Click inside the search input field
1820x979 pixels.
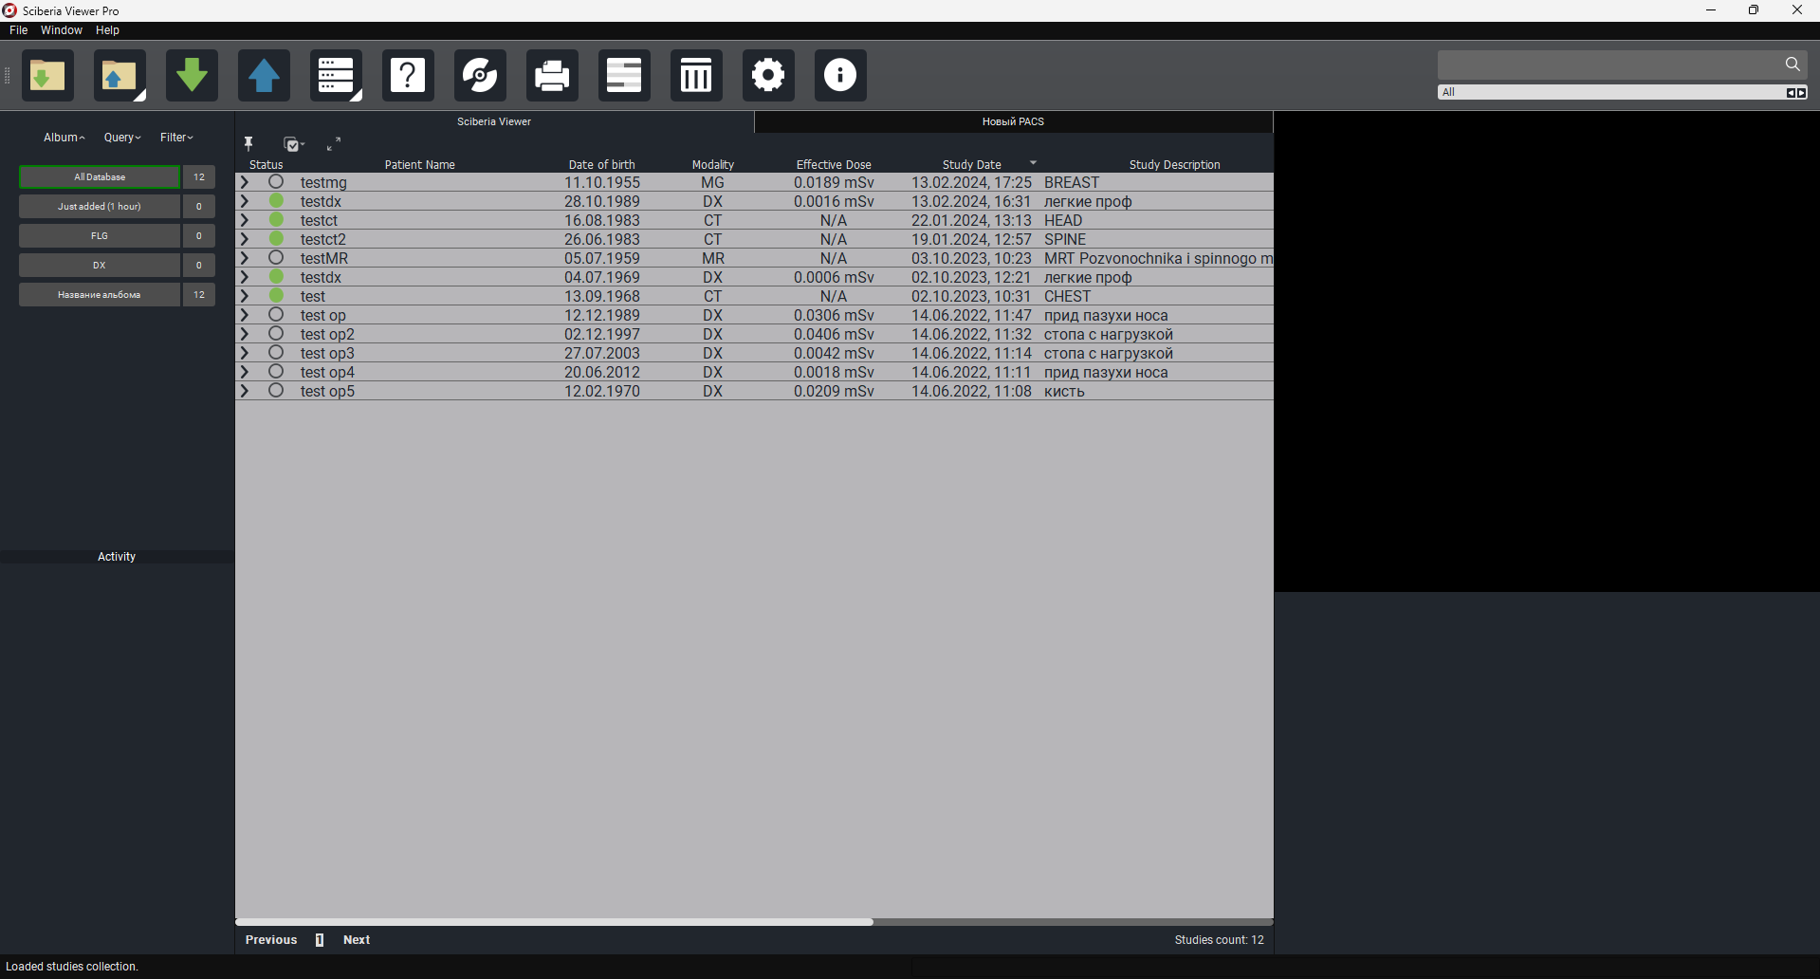pyautogui.click(x=1609, y=65)
